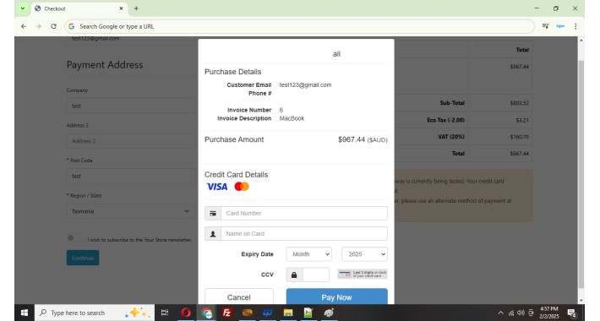
Task: Open the expiry year 2025 dropdown
Action: 364,254
